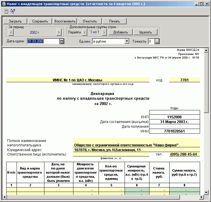Click the vertical scrollbar up arrow
211x202 pixels.
[x=206, y=51]
